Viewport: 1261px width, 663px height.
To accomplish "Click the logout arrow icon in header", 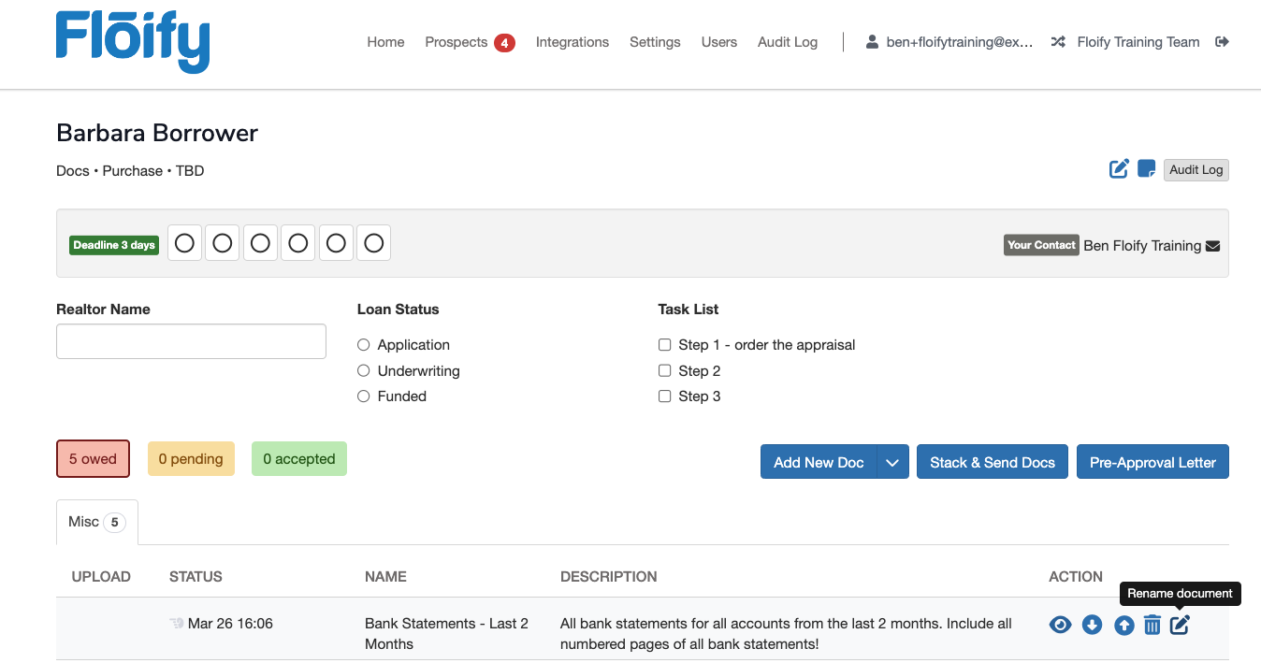I will [1222, 42].
